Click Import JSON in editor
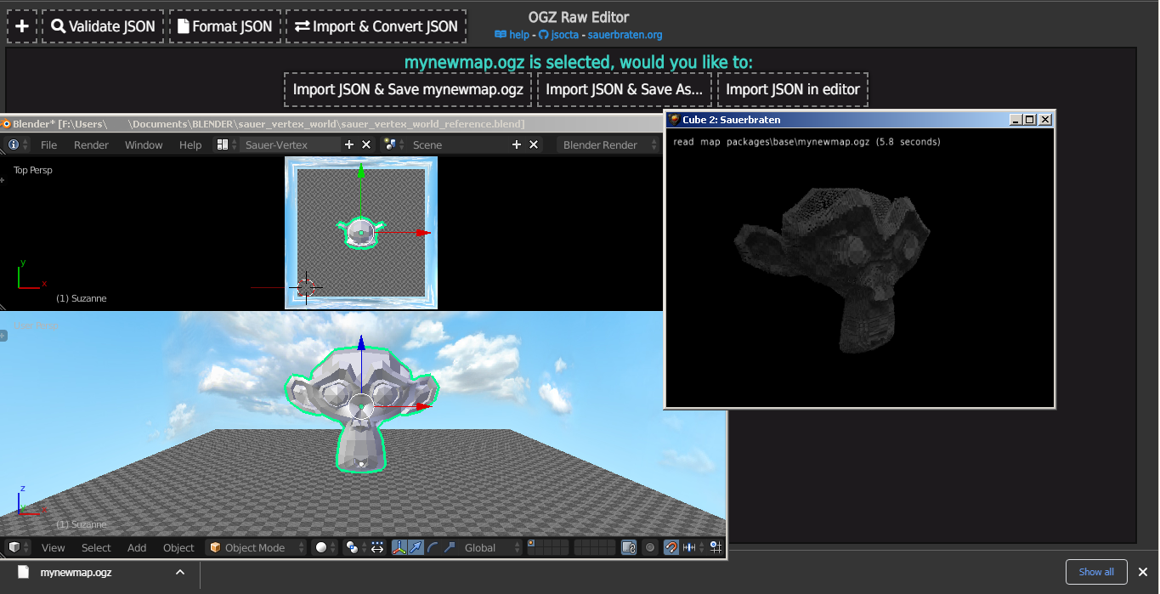Screen dimensions: 1160x594 pos(793,89)
